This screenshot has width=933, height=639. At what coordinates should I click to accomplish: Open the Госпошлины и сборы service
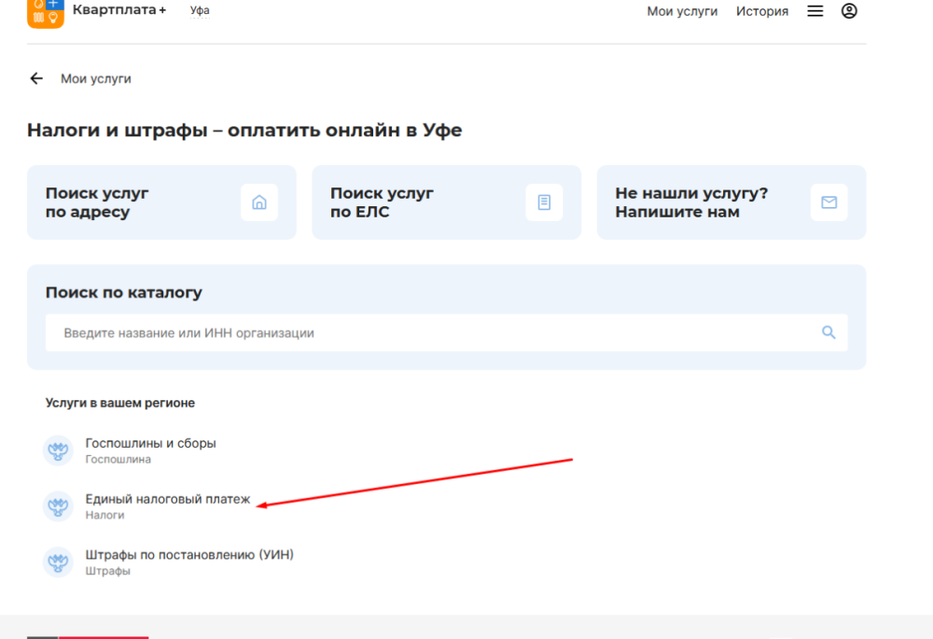click(150, 444)
